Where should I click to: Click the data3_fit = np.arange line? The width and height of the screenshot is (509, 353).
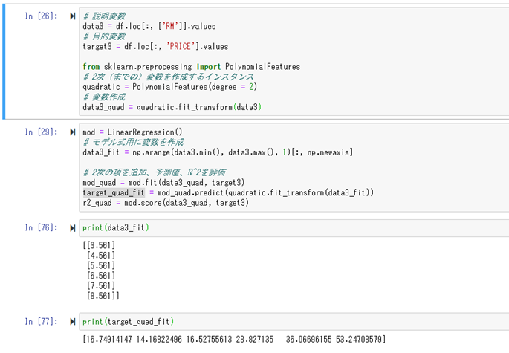click(218, 152)
